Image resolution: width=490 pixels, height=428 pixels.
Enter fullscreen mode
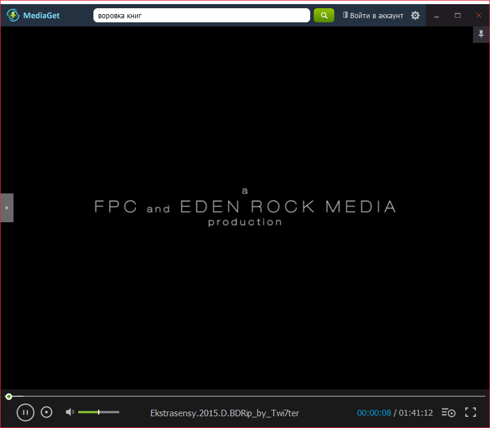point(470,412)
